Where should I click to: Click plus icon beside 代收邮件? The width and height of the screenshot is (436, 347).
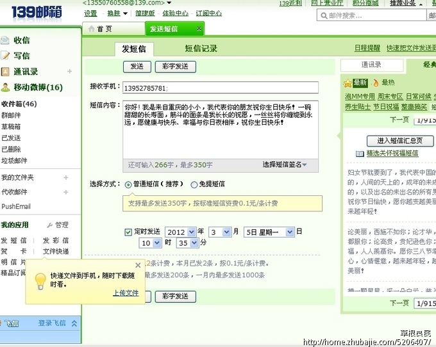[66, 192]
